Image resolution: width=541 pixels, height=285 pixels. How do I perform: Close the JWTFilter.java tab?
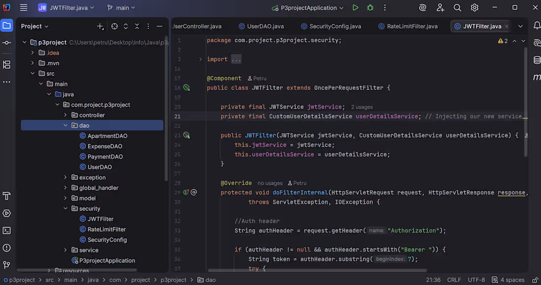[507, 26]
